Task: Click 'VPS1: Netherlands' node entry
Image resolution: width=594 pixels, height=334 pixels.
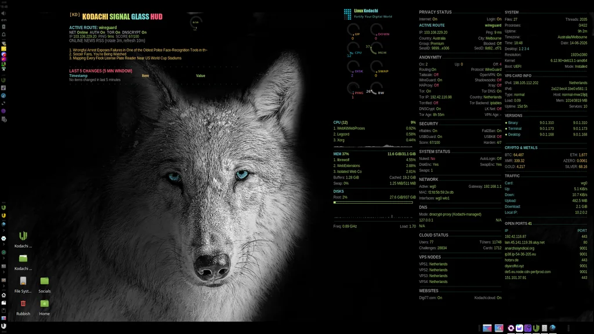Action: coord(433,264)
